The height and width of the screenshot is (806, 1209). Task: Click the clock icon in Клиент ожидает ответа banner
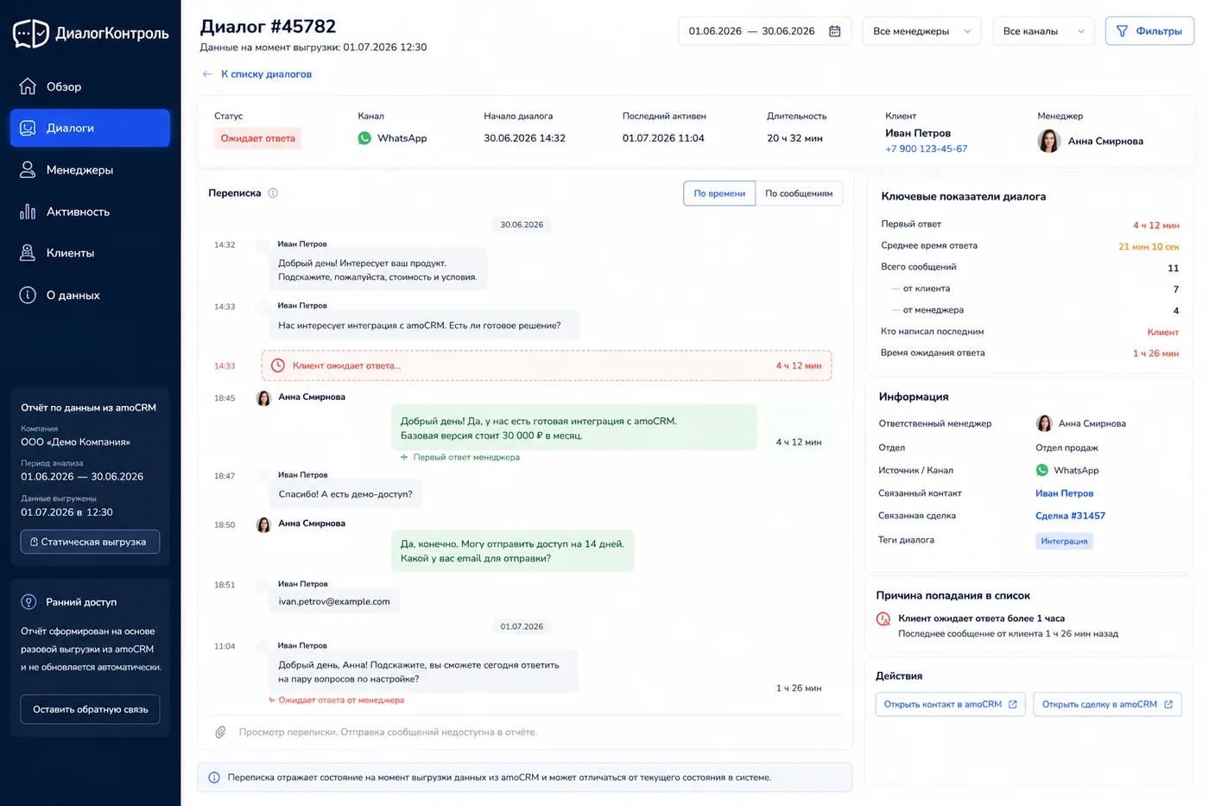tap(278, 365)
